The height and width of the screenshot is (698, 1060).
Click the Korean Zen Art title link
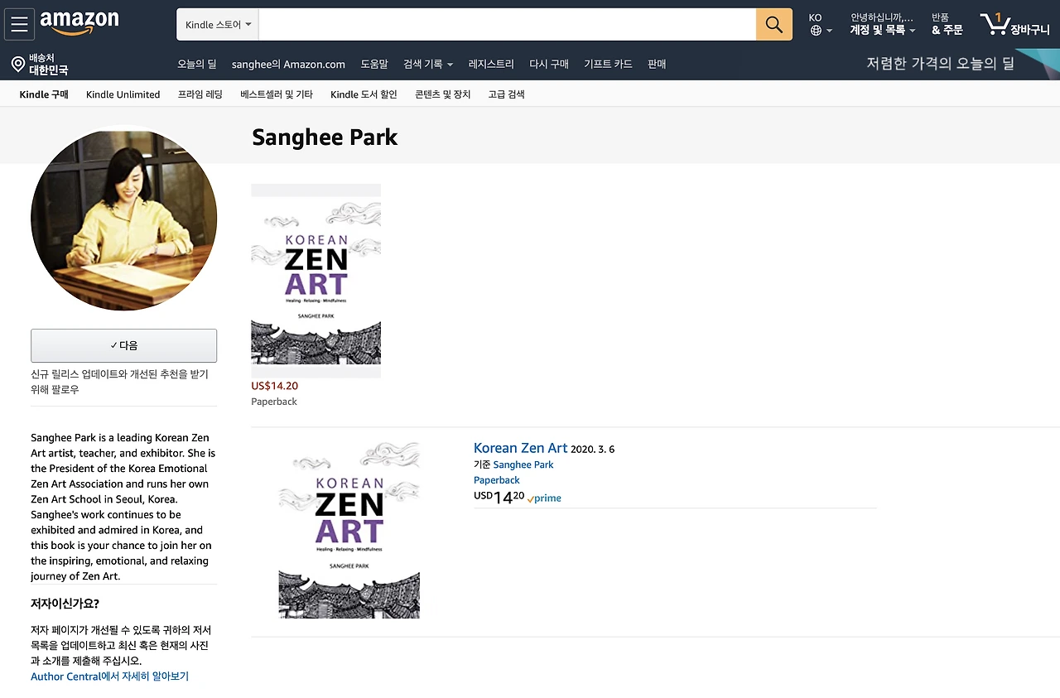520,448
